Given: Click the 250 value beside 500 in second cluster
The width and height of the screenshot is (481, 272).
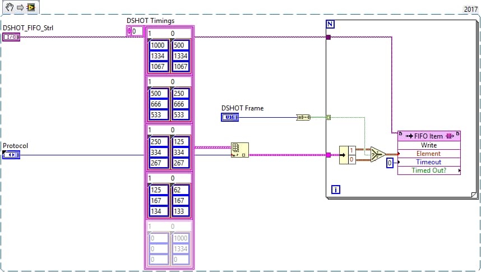Looking at the screenshot, I should tap(181, 93).
